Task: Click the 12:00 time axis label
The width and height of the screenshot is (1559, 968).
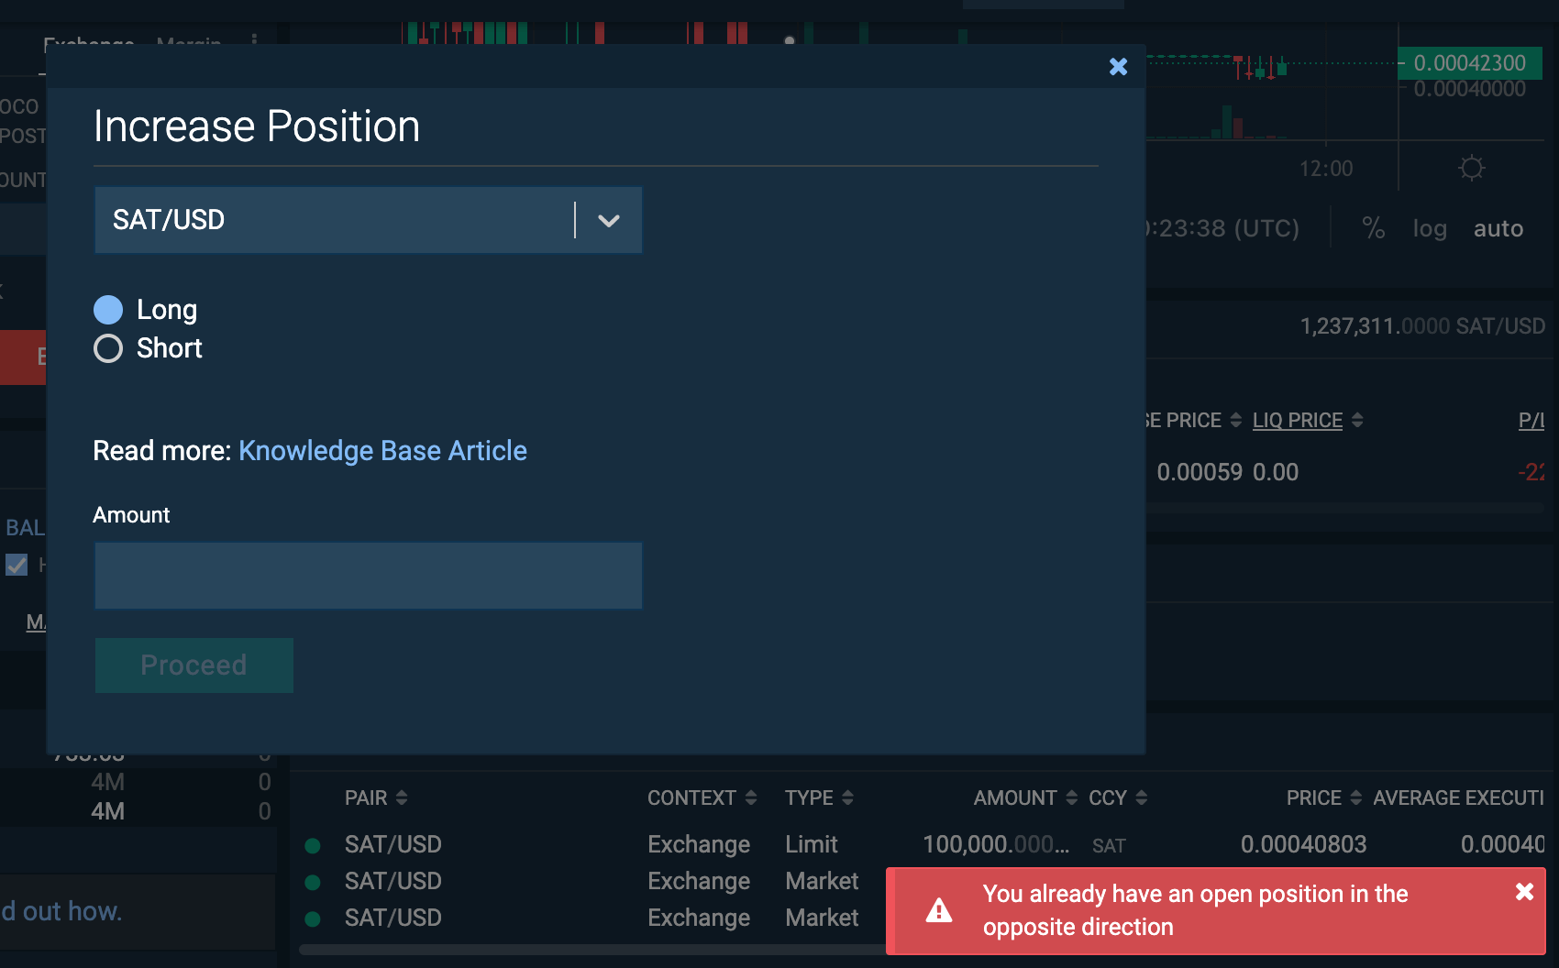Action: (1326, 169)
